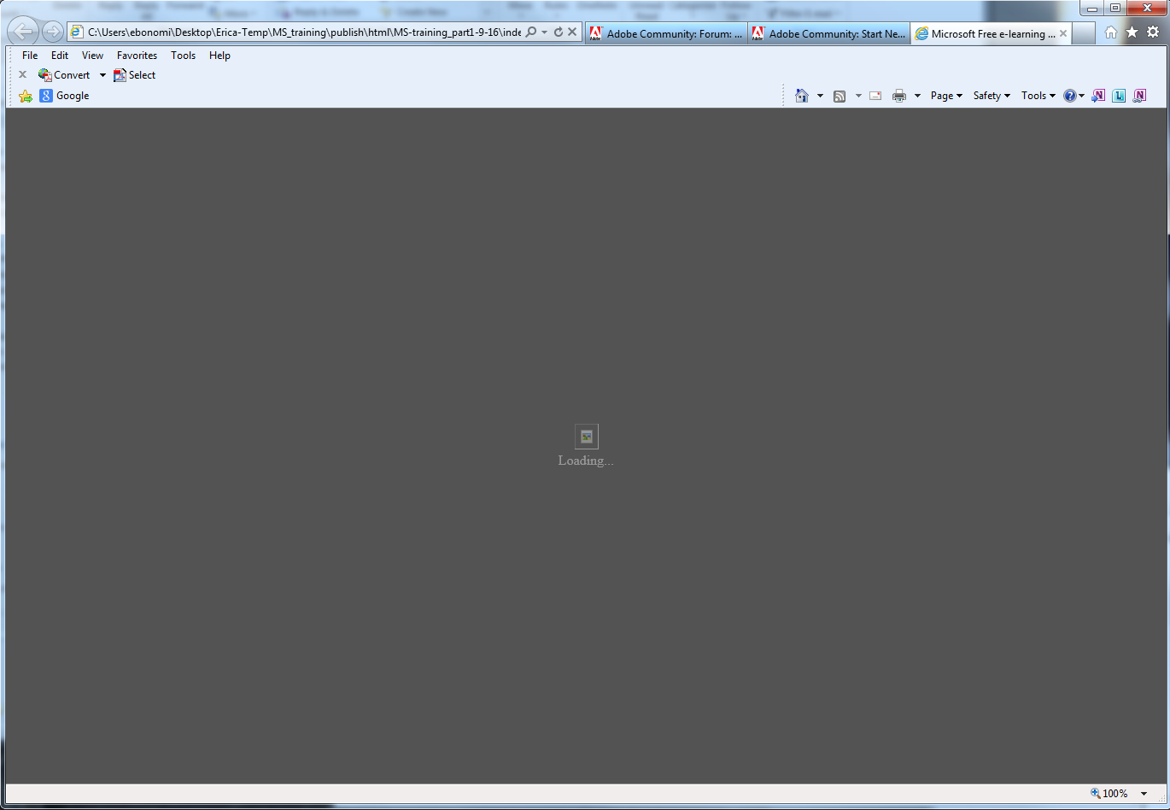Open the Favorites menu

tap(137, 55)
